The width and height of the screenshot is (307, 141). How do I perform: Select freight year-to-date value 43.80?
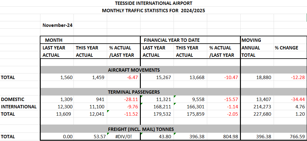point(157,136)
